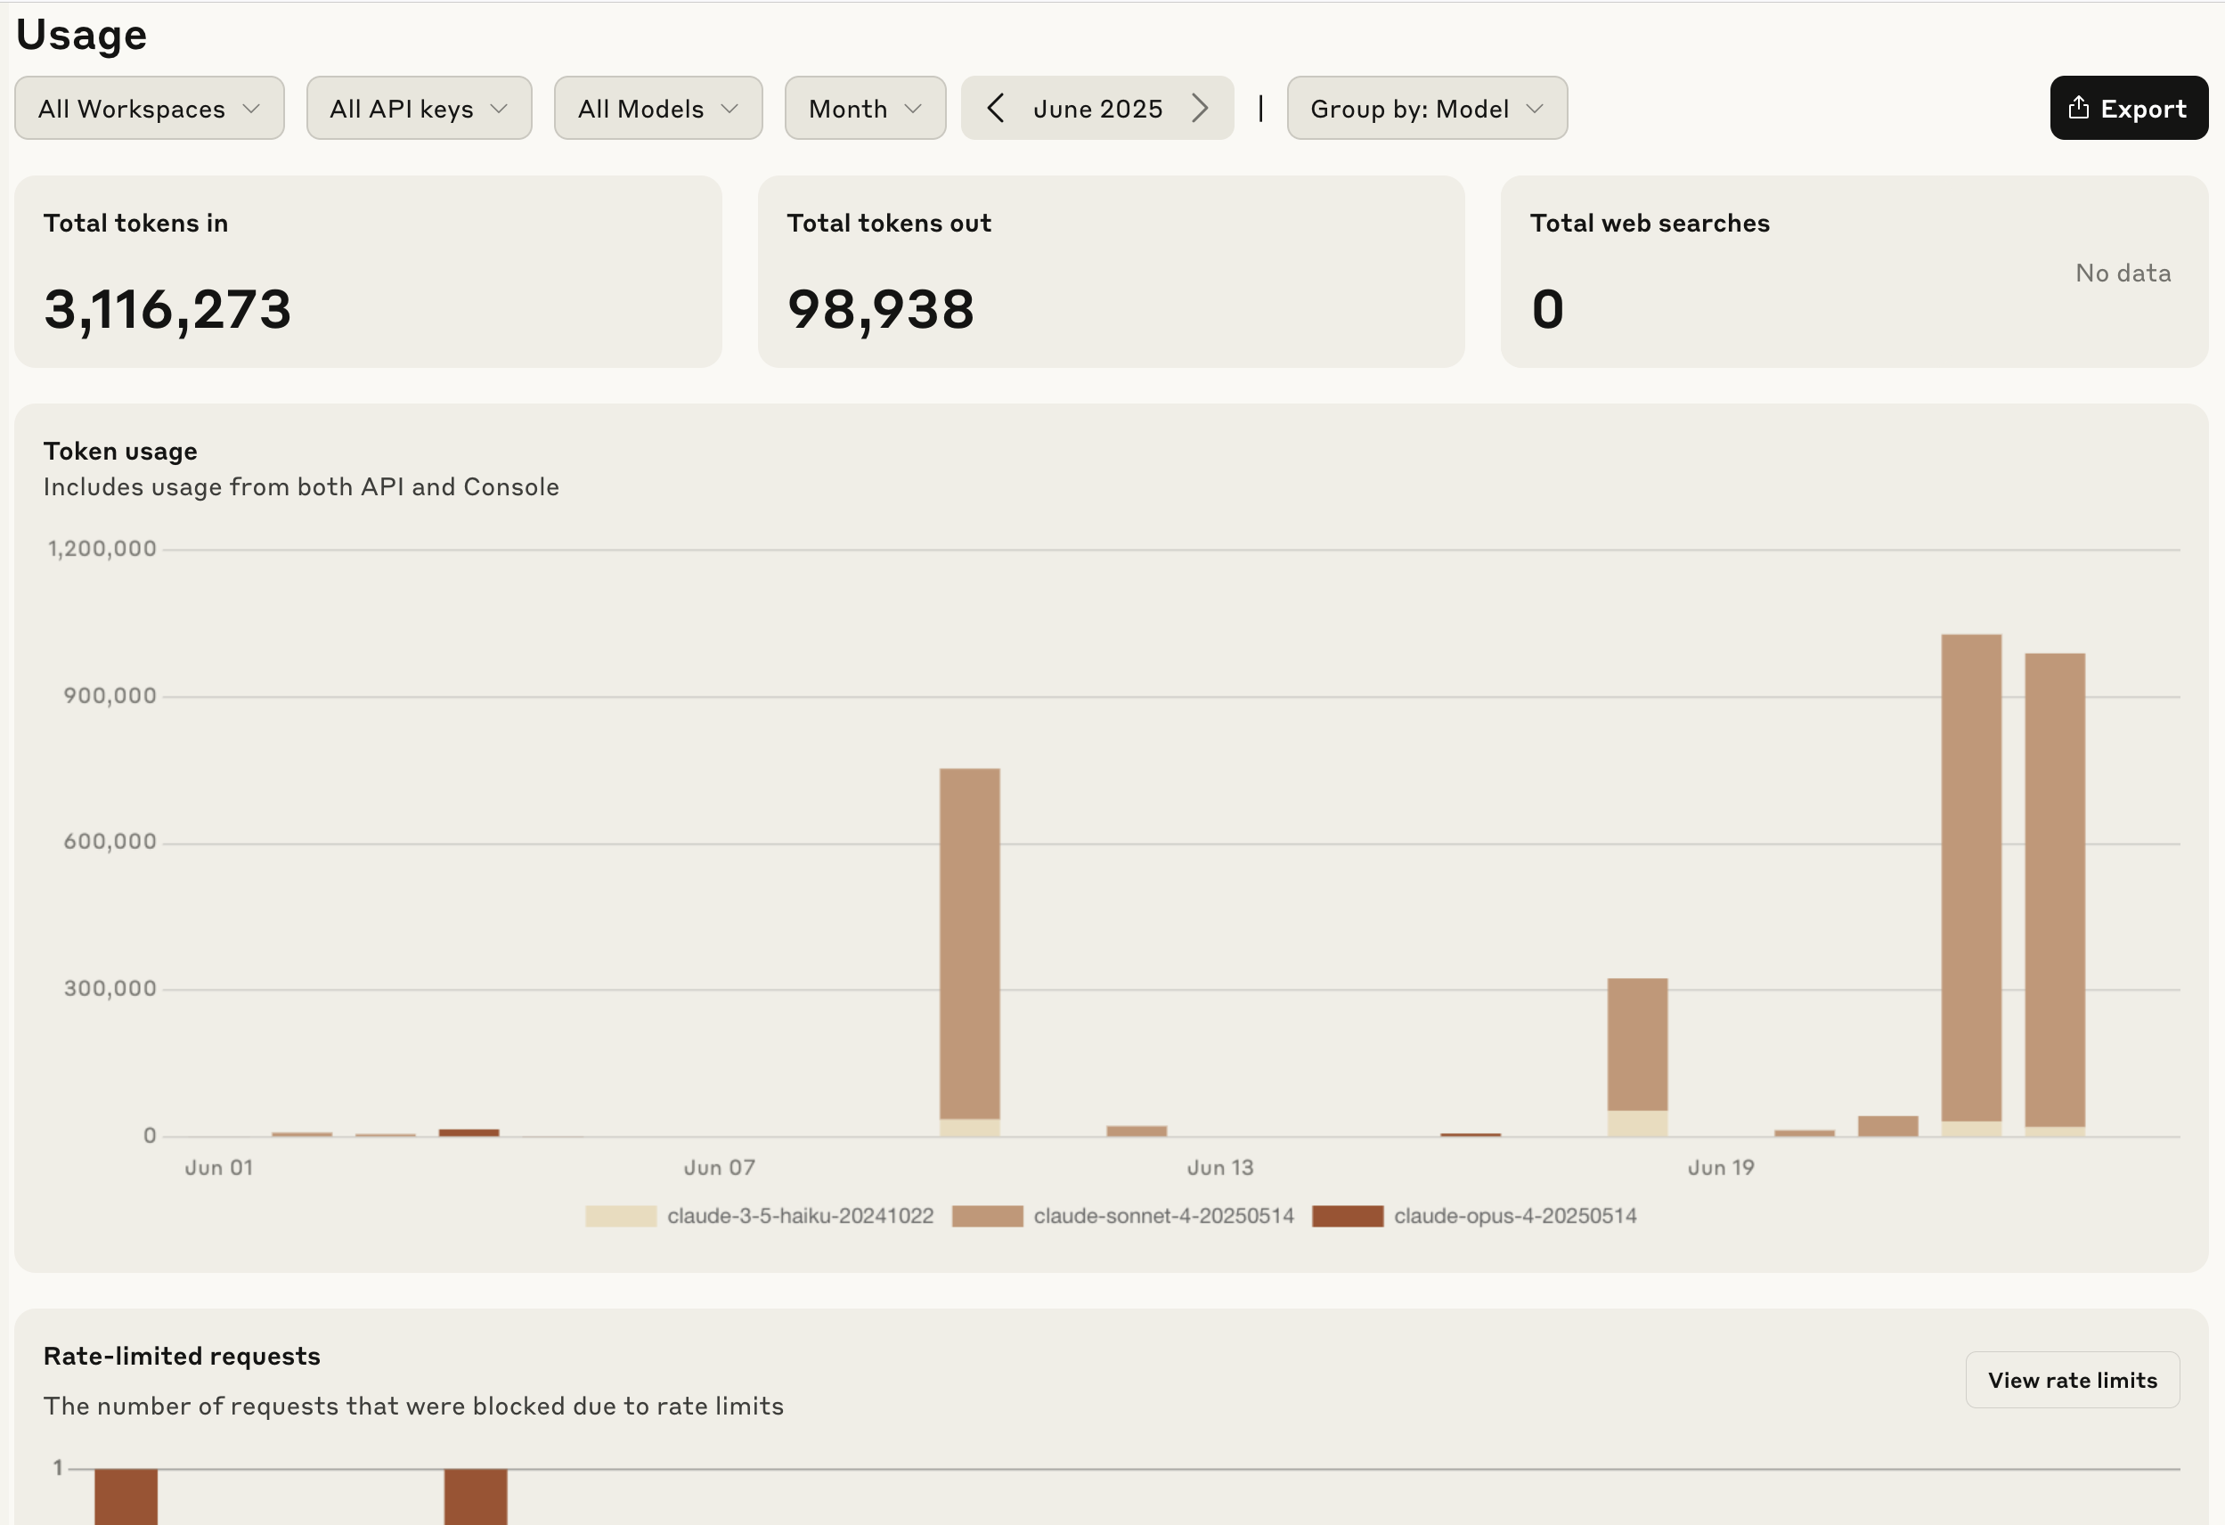Click the previous month left arrow
The width and height of the screenshot is (2225, 1525).
click(x=996, y=108)
